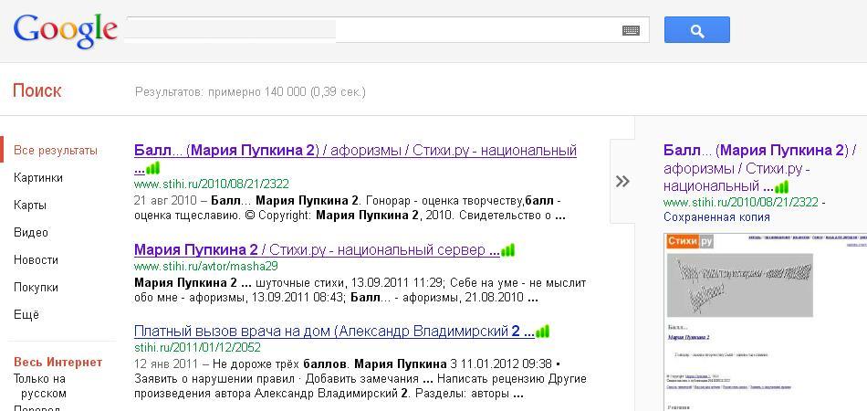The image size is (867, 411).
Task: Click green bars icon after Платный вызов врача result
Action: (x=542, y=332)
